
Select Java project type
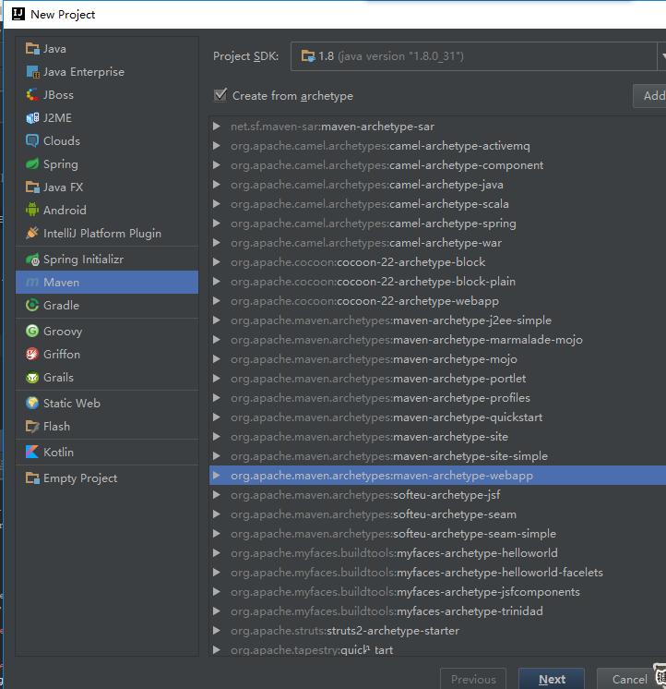coord(107,49)
